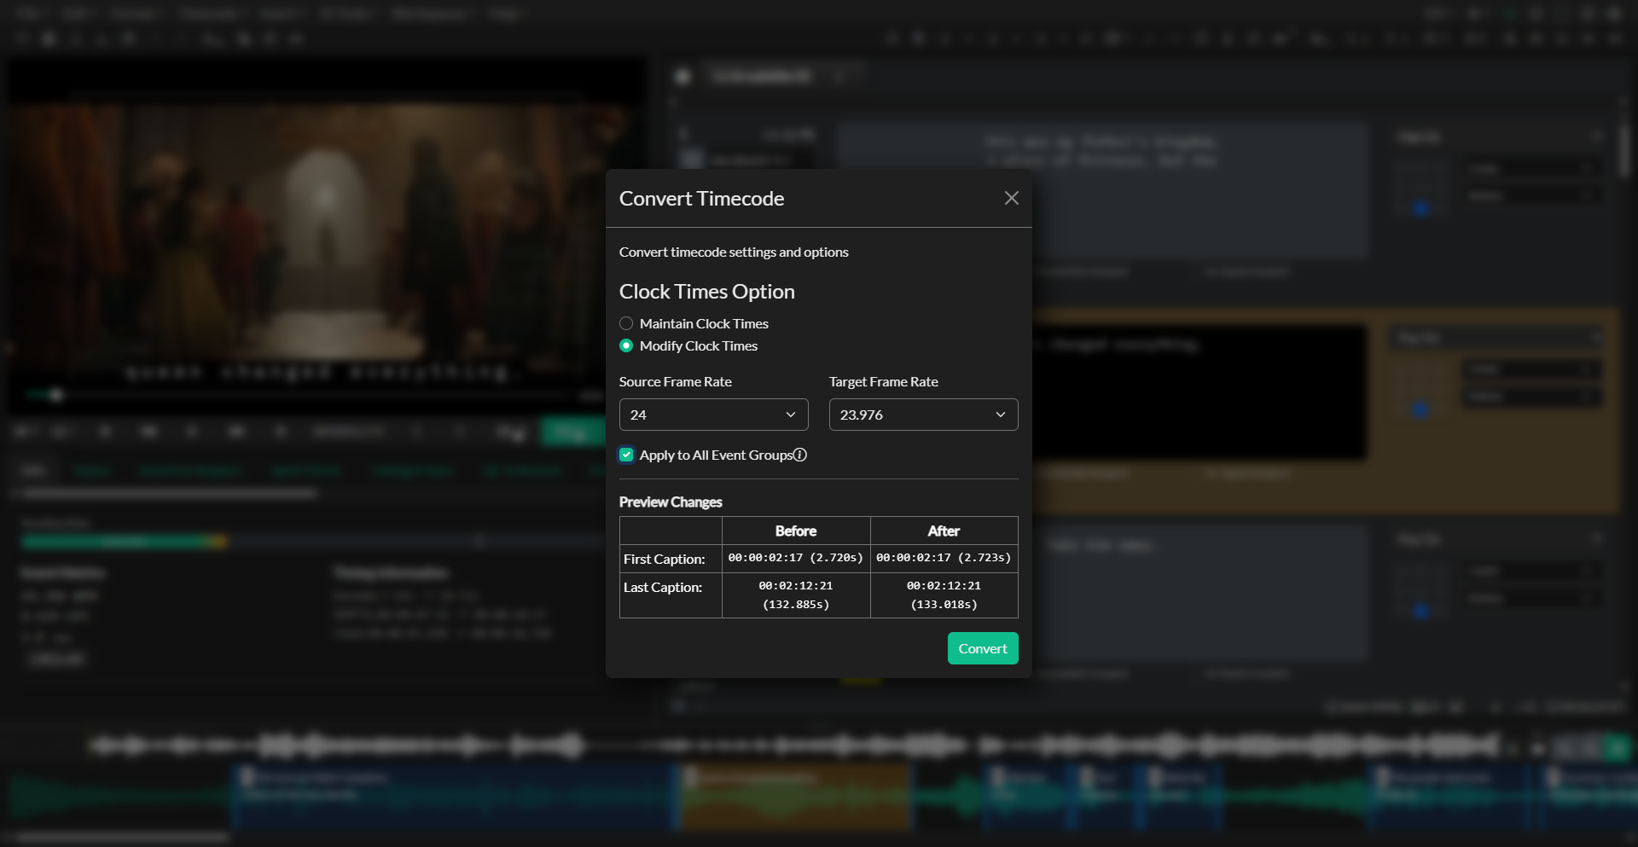Screen dimensions: 1638x847
Task: Open the Target Frame Rate dropdown showing 23.976
Action: [923, 415]
